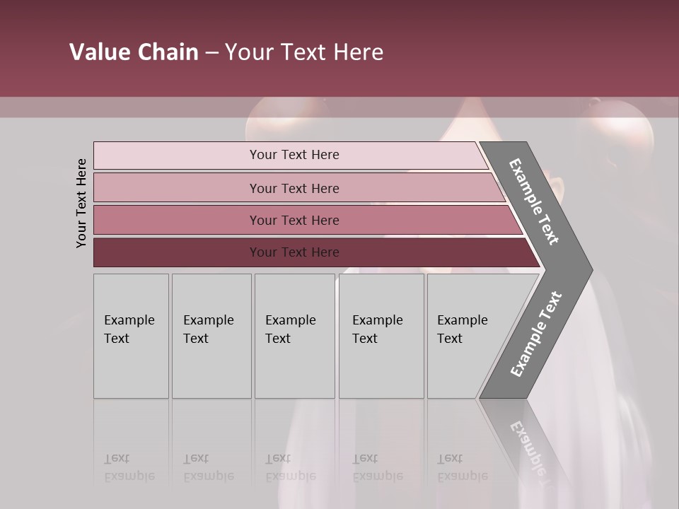Click the first "Example Text" box
679x509 pixels.
coord(131,336)
